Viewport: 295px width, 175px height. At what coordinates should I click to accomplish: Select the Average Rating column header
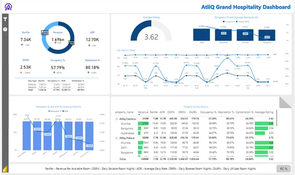tap(264, 112)
